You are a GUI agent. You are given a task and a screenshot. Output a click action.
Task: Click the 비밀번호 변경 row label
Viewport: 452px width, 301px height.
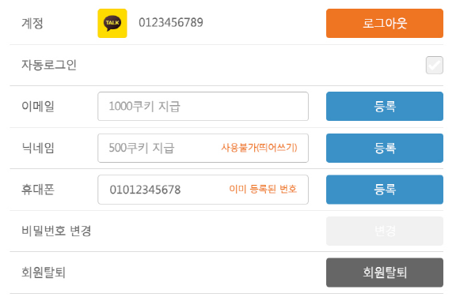pyautogui.click(x=56, y=231)
